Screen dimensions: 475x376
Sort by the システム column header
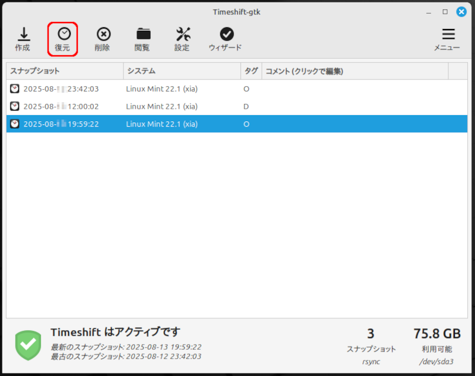point(181,71)
